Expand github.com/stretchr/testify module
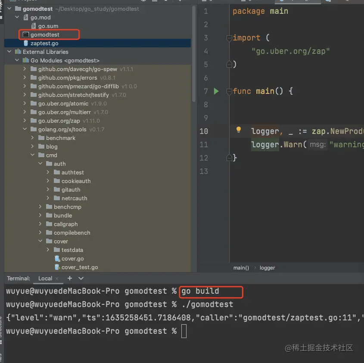 [25, 94]
